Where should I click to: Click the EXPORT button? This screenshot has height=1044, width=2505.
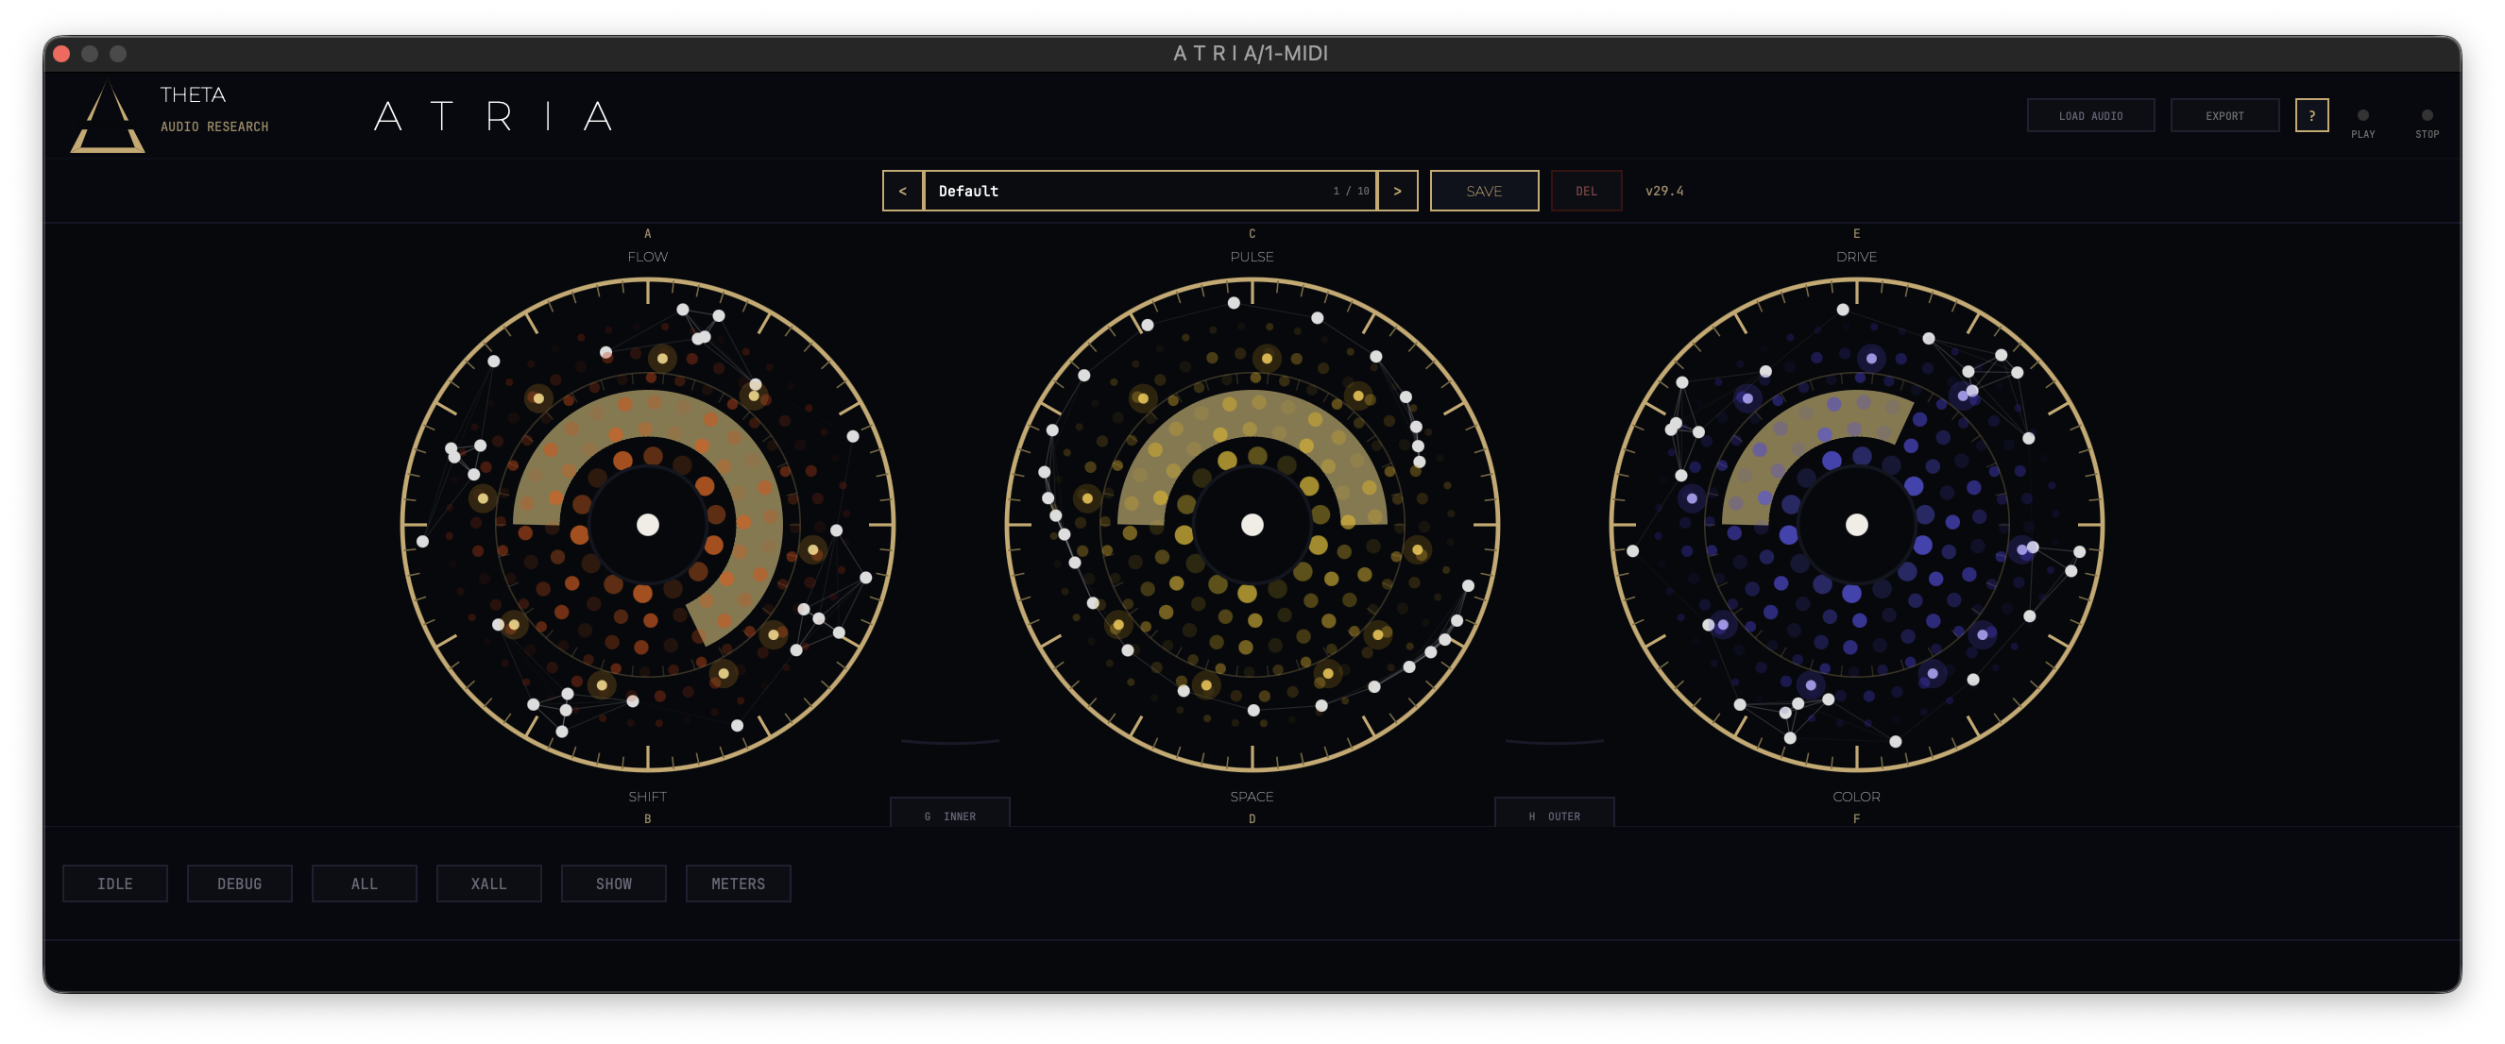click(2225, 116)
